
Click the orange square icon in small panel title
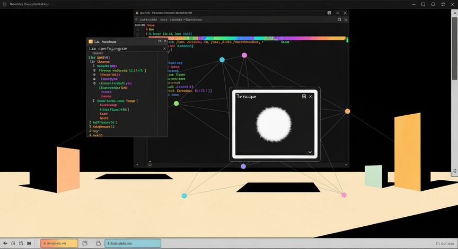[91, 42]
